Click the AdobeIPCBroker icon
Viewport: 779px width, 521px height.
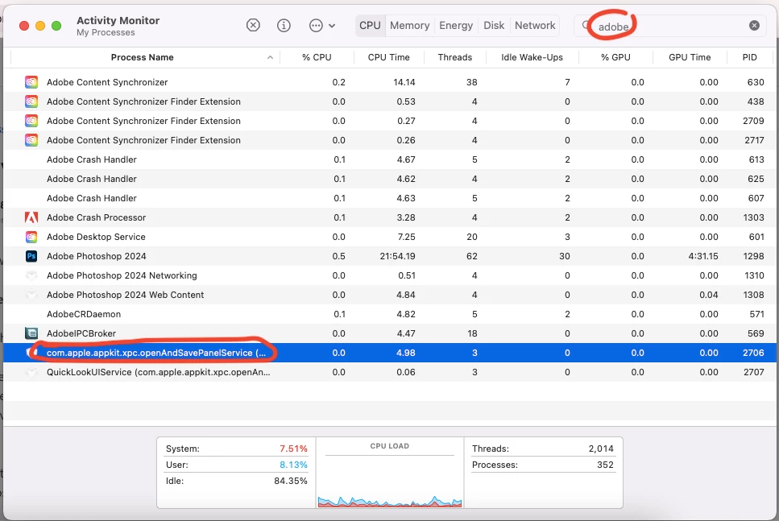click(x=31, y=333)
